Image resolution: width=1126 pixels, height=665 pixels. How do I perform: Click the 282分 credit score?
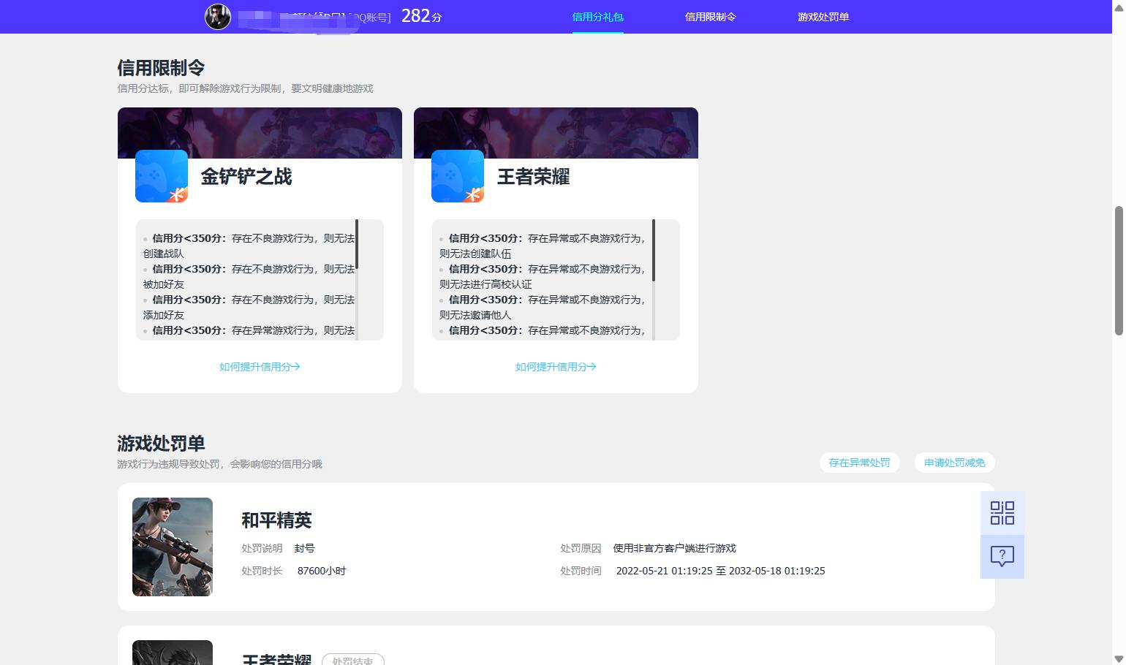coord(422,16)
